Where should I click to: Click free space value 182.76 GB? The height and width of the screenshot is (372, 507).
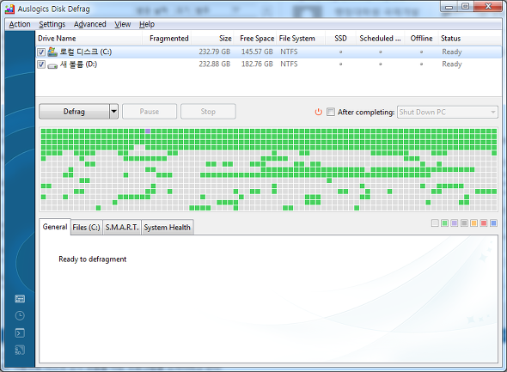click(257, 64)
